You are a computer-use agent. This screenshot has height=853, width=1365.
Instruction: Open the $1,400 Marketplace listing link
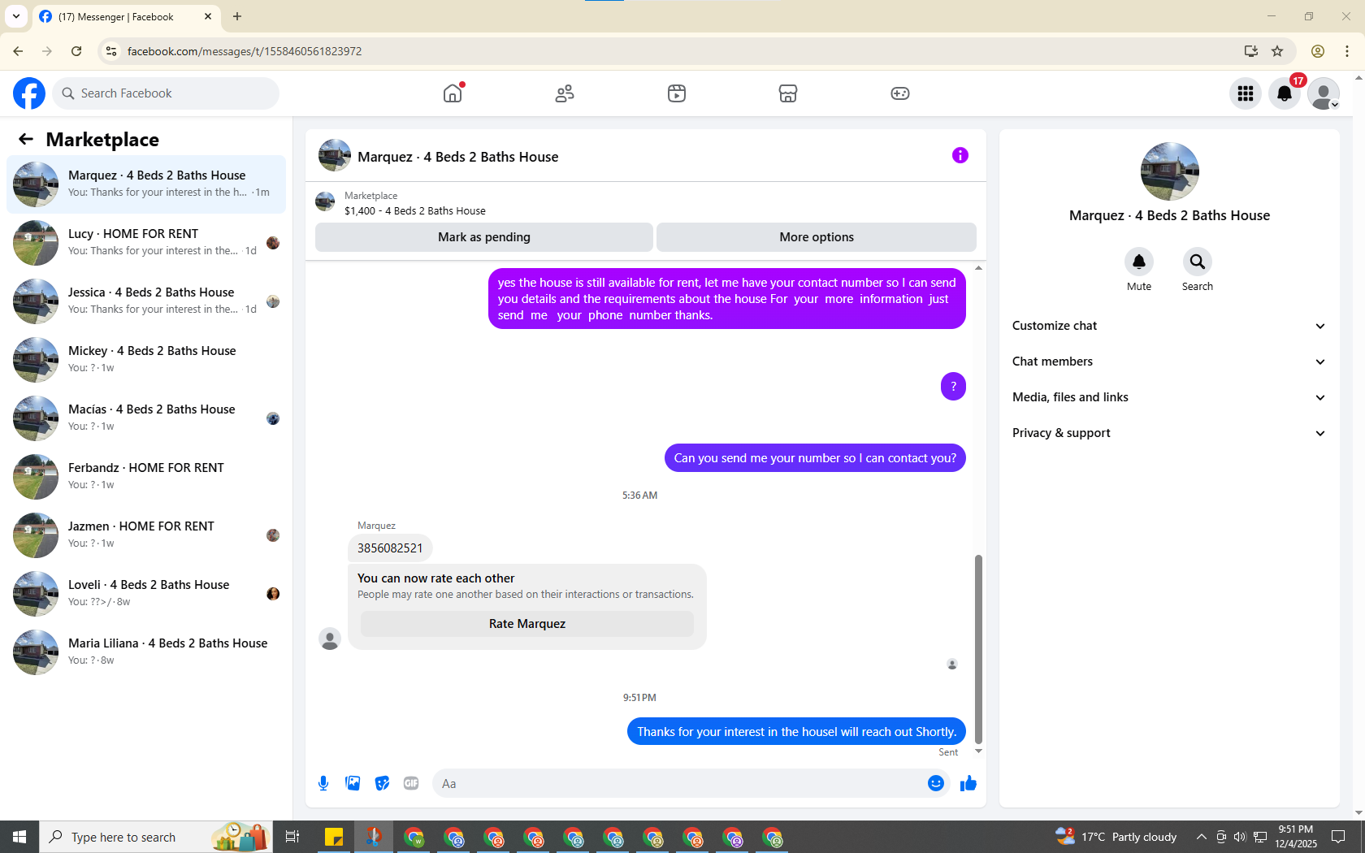pos(415,210)
